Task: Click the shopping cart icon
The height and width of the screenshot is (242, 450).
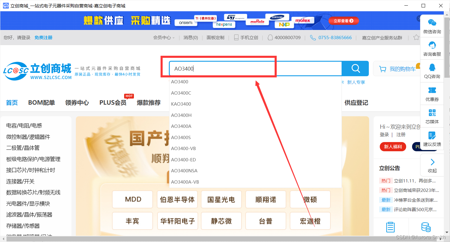Action: (x=383, y=69)
